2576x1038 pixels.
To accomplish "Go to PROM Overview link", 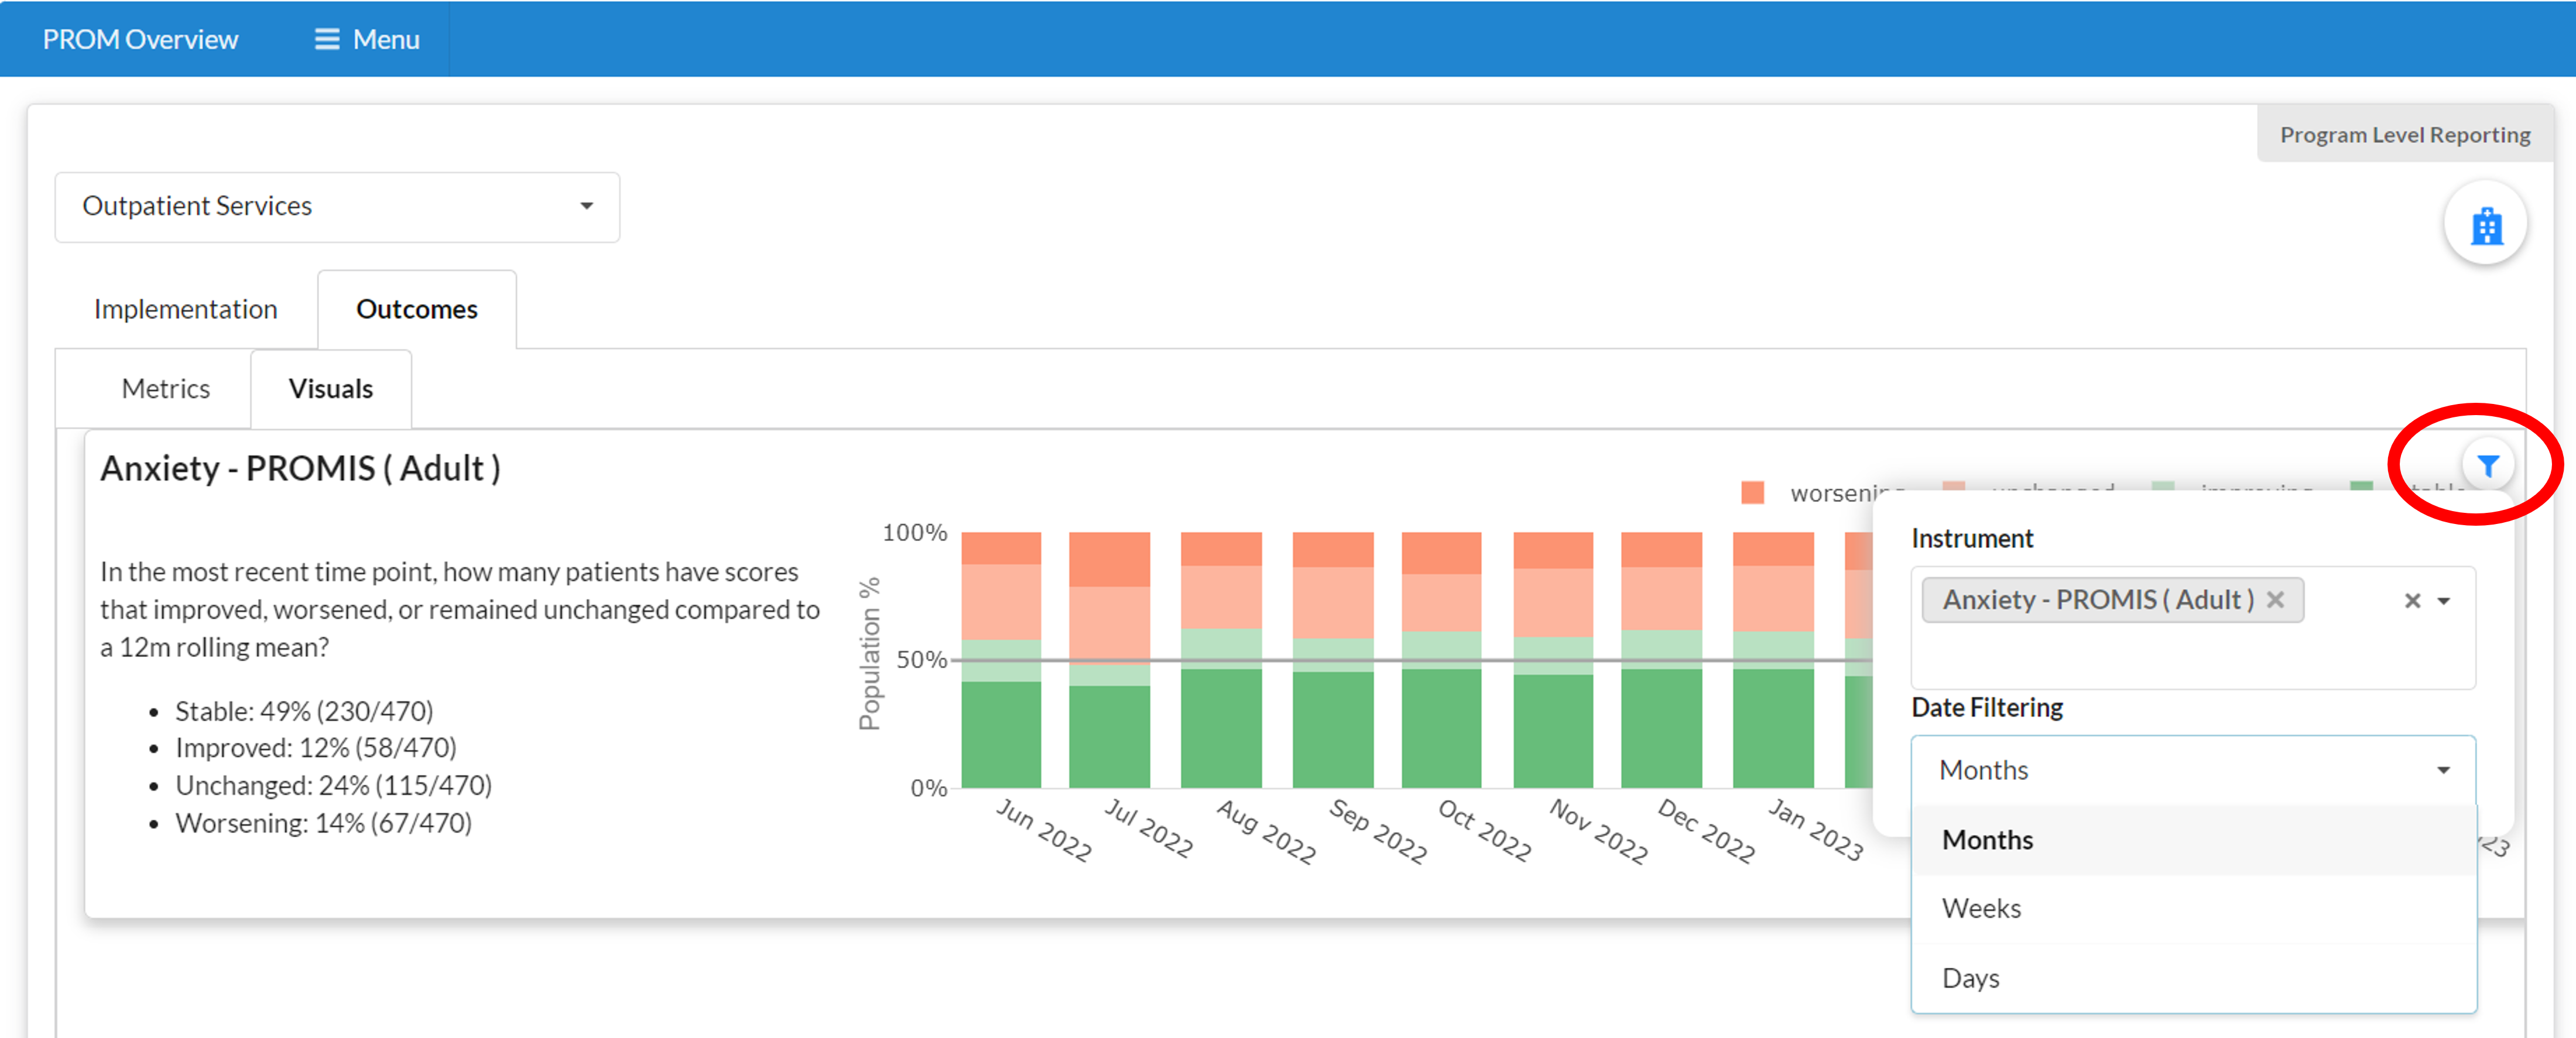I will [x=140, y=39].
